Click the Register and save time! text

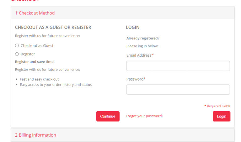[x=35, y=62]
